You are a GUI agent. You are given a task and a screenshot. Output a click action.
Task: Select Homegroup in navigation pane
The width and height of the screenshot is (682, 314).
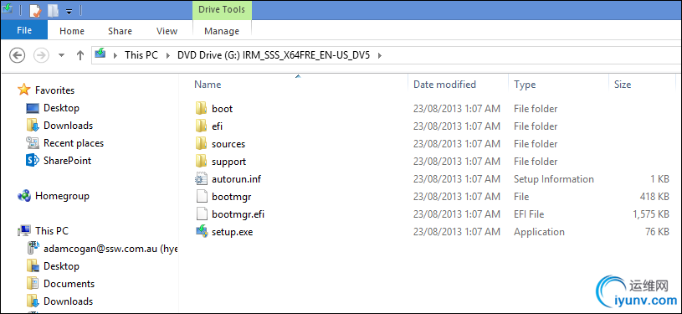click(x=62, y=196)
